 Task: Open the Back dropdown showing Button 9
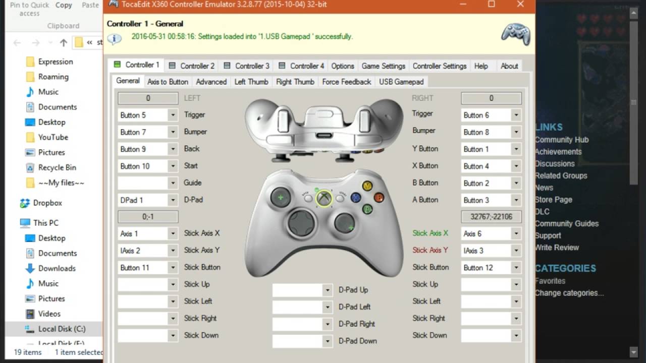click(173, 149)
